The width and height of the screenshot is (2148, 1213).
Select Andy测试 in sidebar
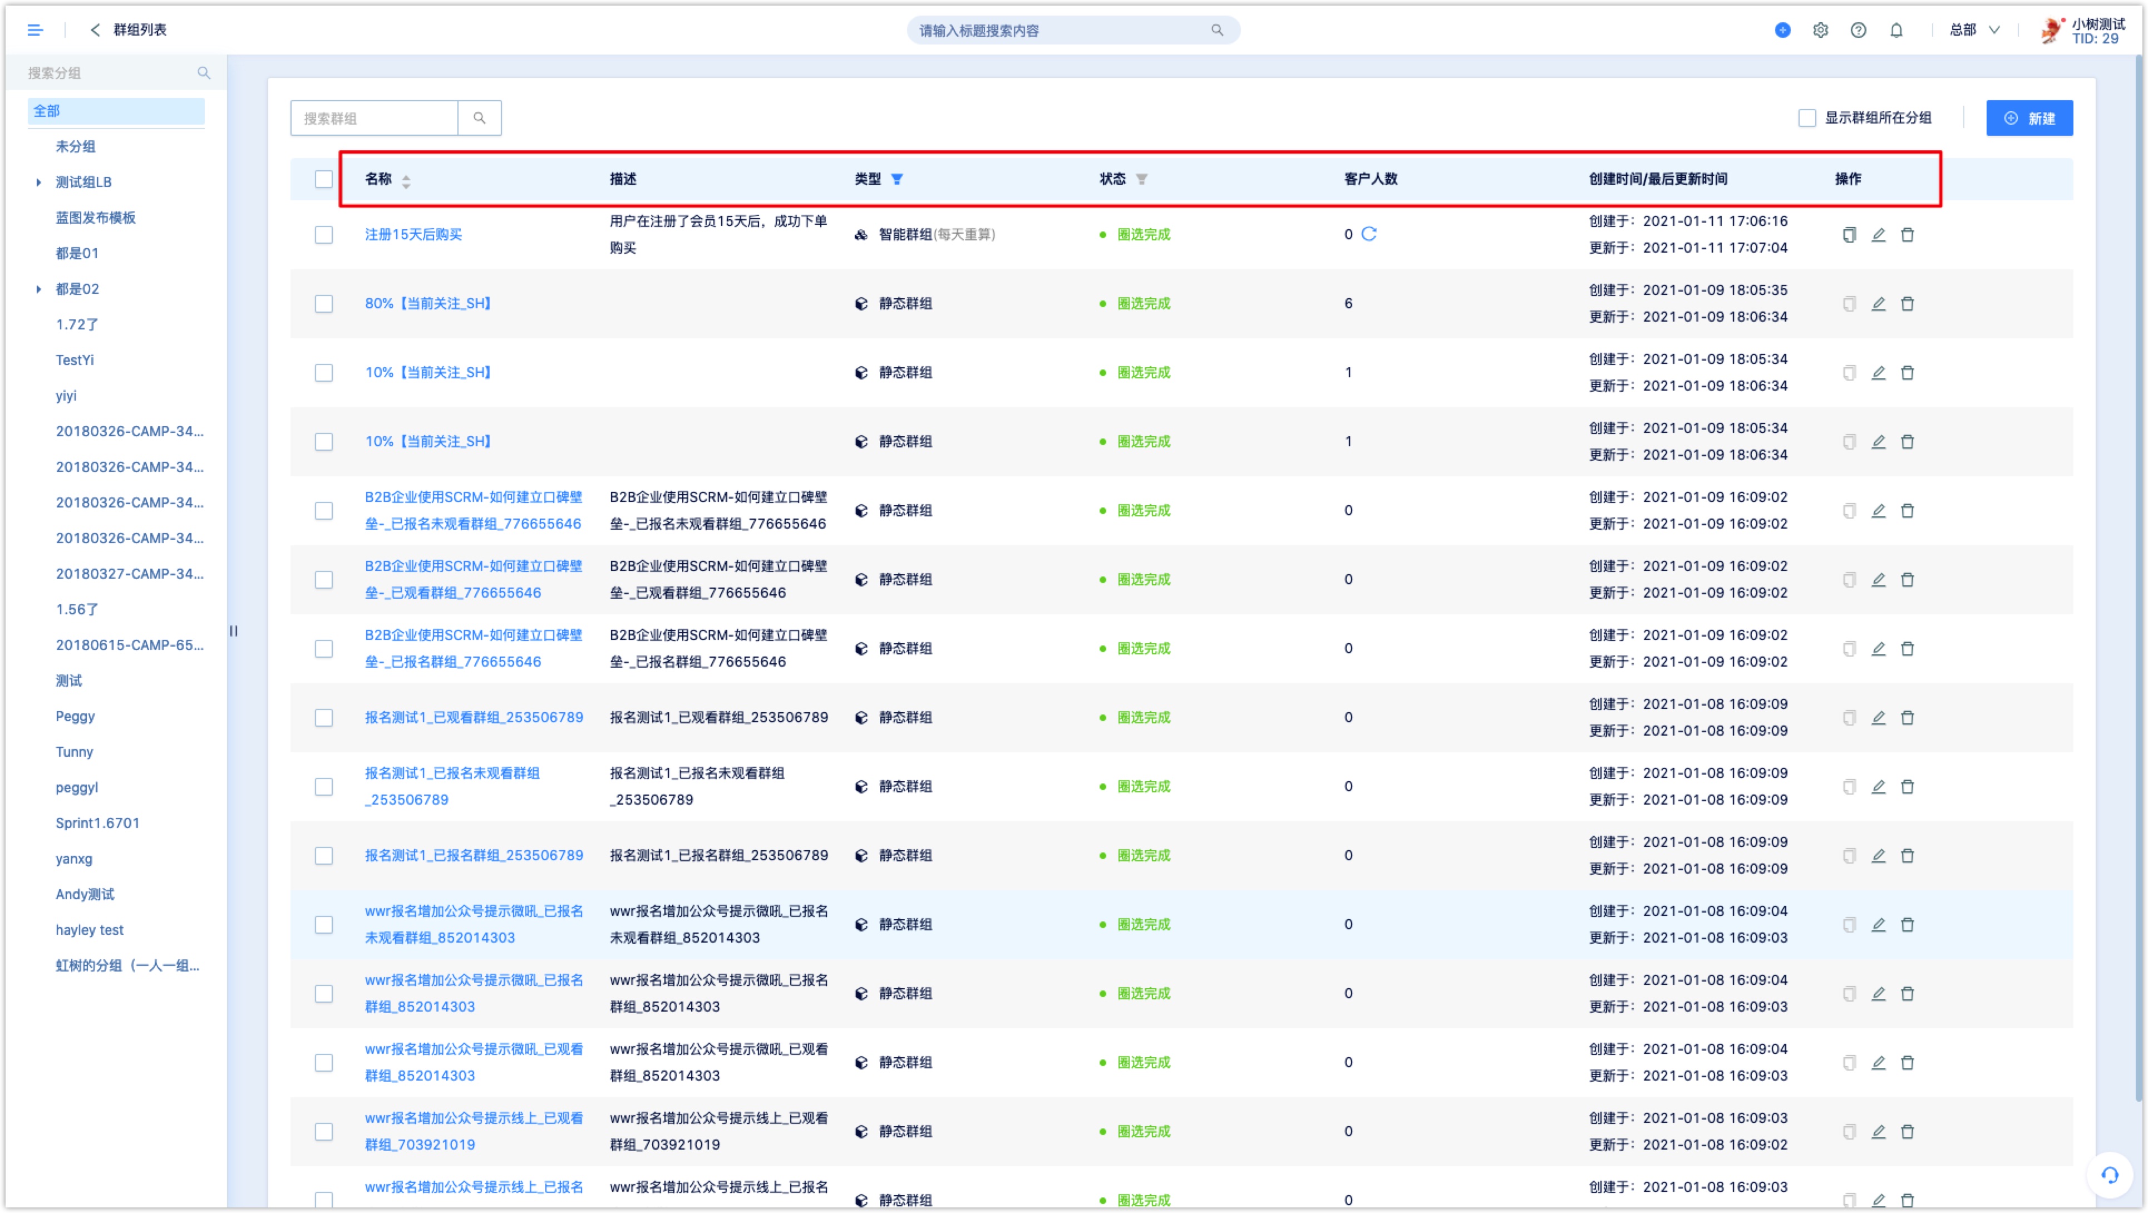(x=84, y=895)
